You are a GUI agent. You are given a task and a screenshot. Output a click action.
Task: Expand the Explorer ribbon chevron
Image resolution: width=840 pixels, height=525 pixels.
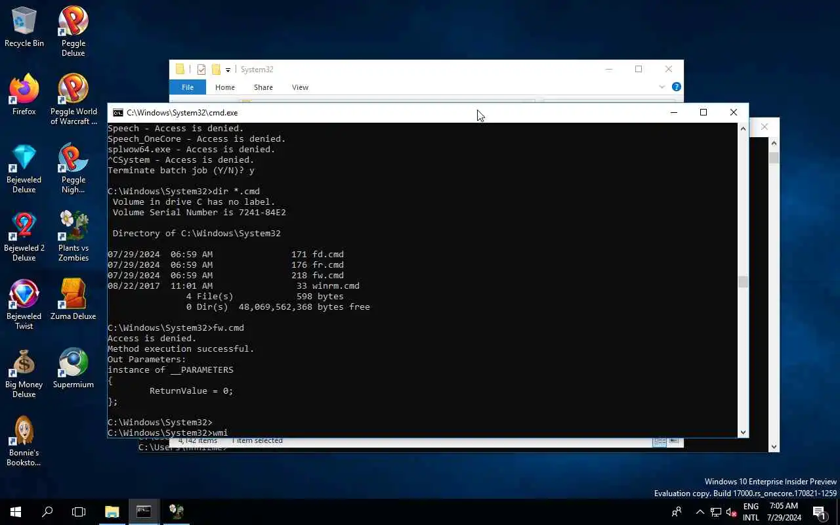point(661,87)
